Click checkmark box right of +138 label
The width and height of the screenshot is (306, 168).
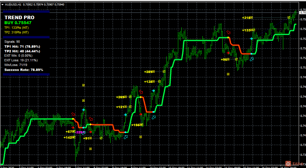click(160, 81)
